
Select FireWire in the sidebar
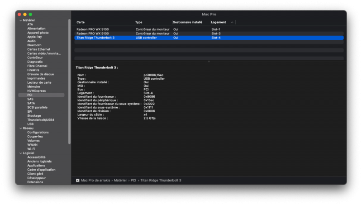(33, 70)
